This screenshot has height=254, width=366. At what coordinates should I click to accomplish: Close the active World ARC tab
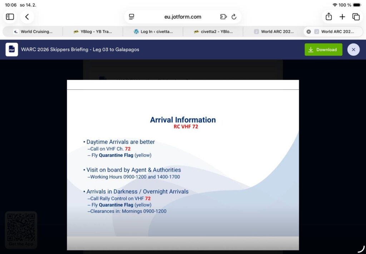tap(309, 31)
